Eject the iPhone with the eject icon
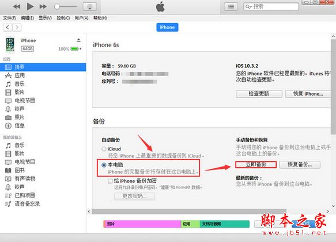 point(78,40)
